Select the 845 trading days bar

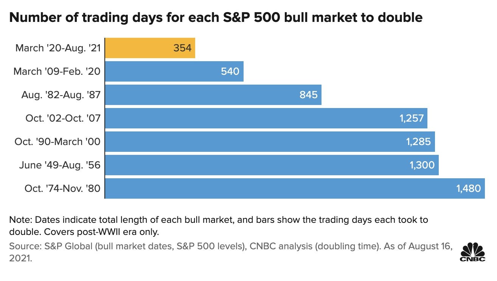coord(213,95)
